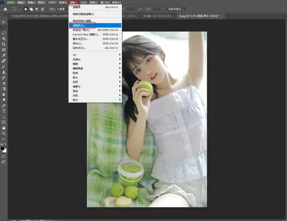Enable New Selection mode in options bar
287x221 pixels.
[26, 9]
